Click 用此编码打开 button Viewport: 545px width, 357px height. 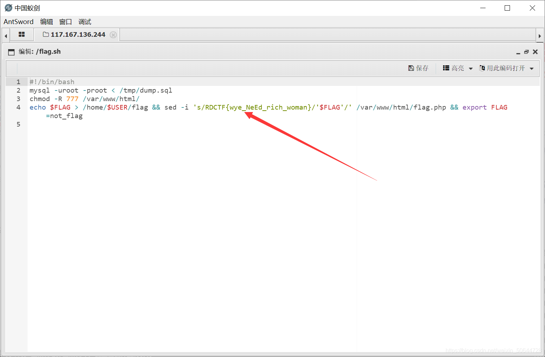click(502, 68)
